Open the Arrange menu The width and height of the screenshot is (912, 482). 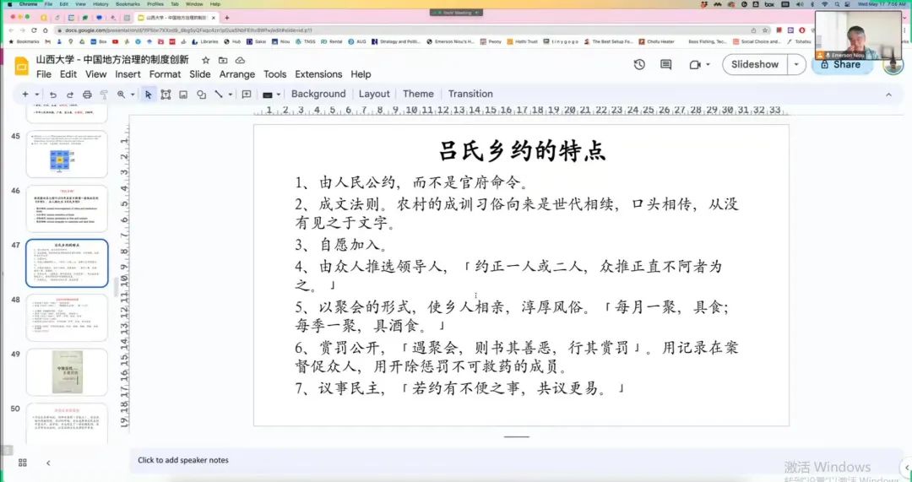[236, 74]
